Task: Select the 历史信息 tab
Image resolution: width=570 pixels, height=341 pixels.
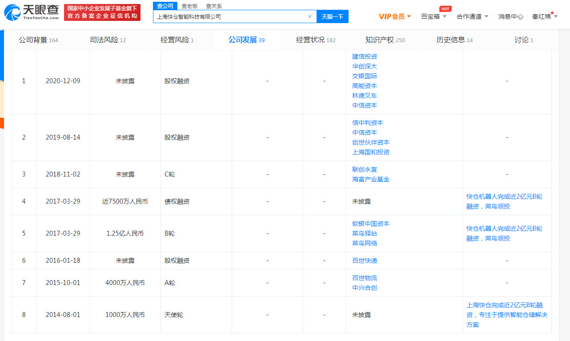Action: (454, 40)
